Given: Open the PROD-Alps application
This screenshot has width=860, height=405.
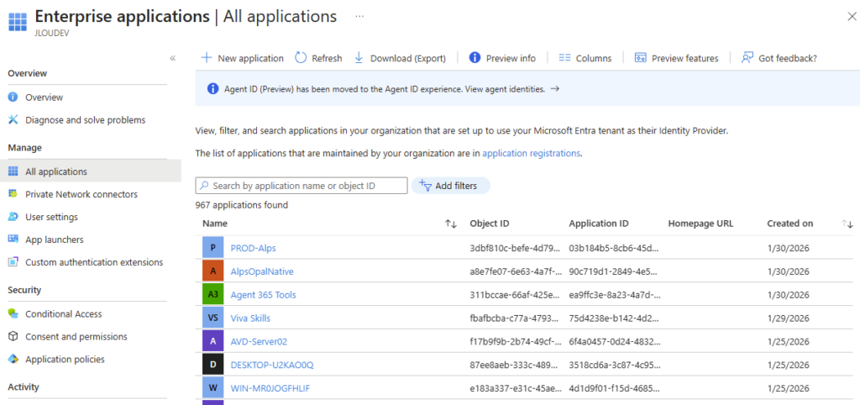Looking at the screenshot, I should tap(253, 248).
